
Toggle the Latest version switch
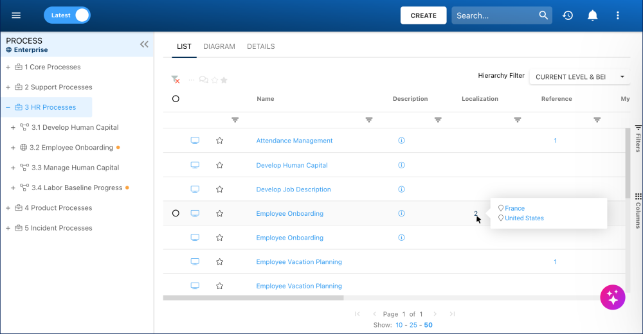pos(68,15)
